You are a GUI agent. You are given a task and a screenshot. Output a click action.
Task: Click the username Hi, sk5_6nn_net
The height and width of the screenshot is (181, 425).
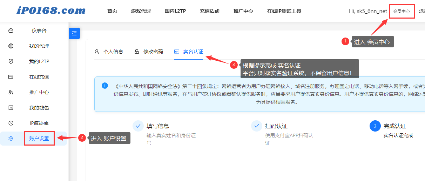368,11
